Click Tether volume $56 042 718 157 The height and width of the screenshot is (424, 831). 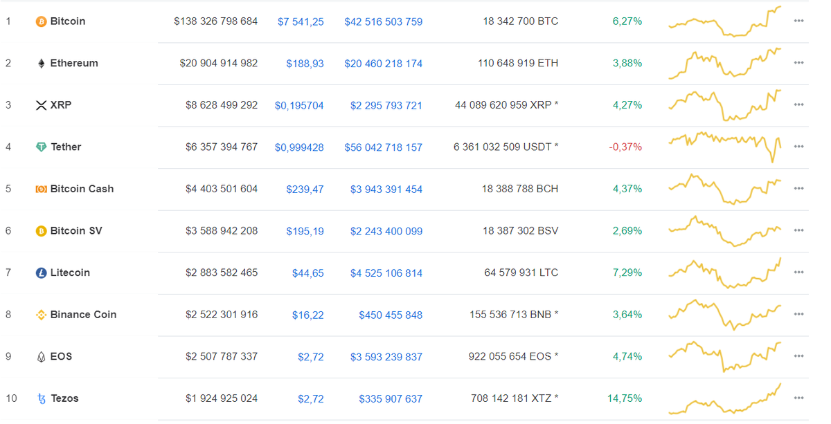click(384, 147)
